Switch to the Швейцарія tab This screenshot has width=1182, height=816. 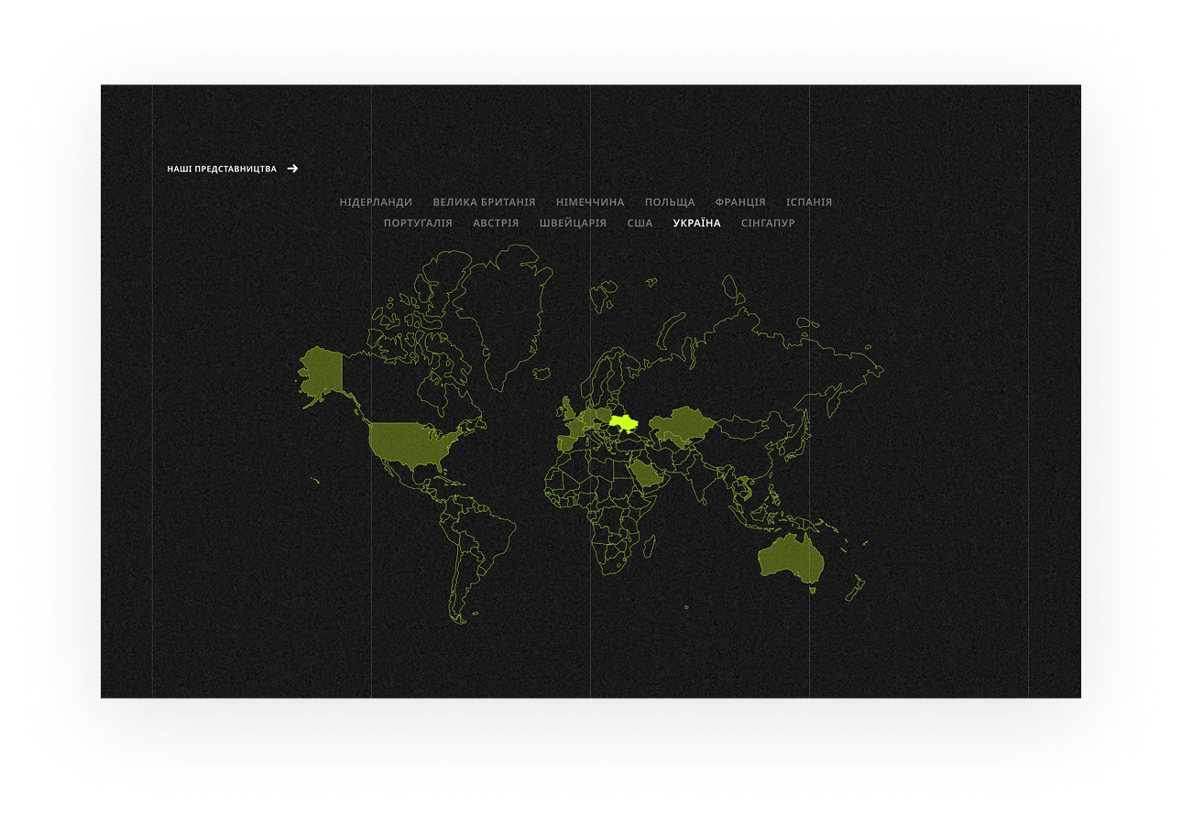[x=573, y=223]
